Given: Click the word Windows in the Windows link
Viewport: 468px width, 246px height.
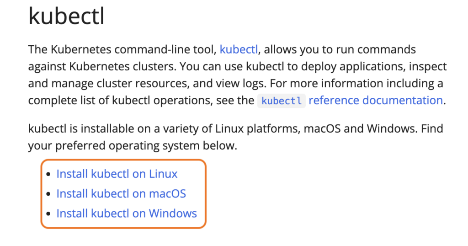Looking at the screenshot, I should pos(173,214).
